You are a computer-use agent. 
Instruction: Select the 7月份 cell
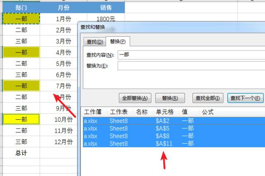[59, 86]
